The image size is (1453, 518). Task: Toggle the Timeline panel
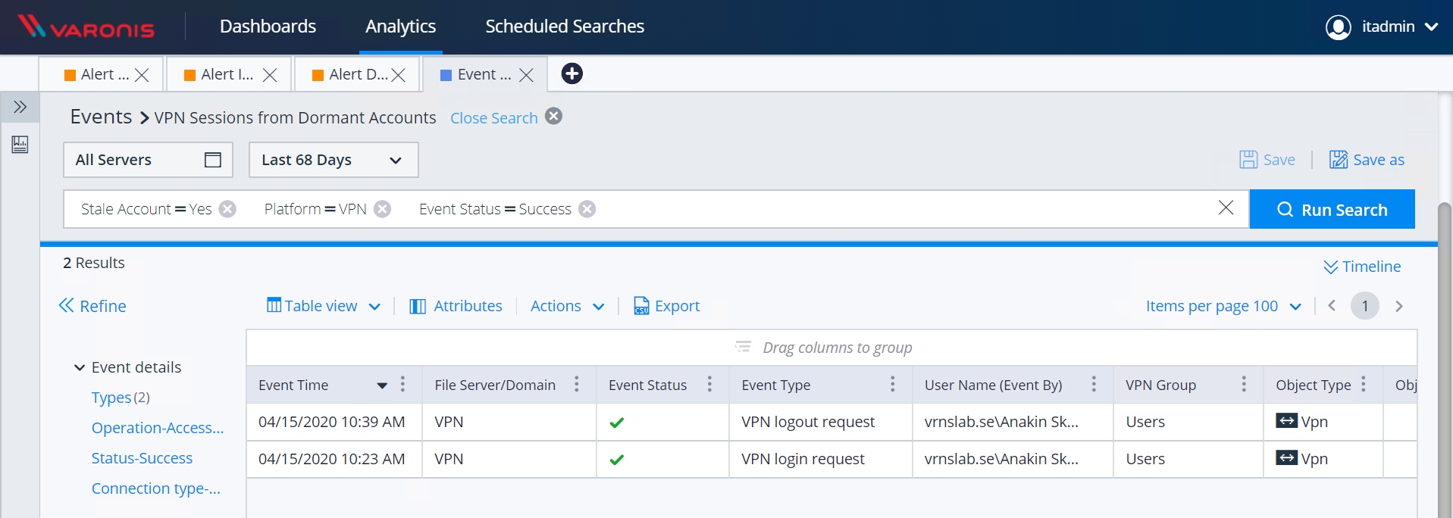coord(1362,267)
